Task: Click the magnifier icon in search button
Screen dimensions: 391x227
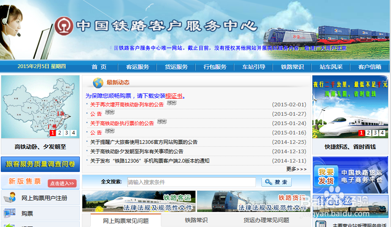Action: pyautogui.click(x=268, y=182)
